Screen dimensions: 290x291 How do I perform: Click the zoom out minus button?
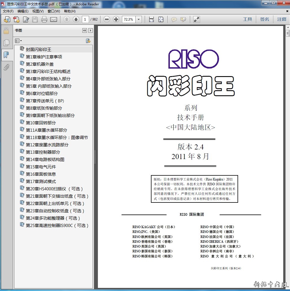(107, 19)
